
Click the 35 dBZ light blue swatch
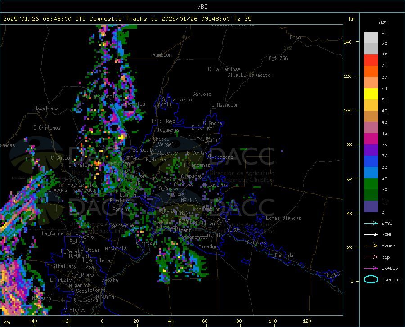tap(371, 172)
